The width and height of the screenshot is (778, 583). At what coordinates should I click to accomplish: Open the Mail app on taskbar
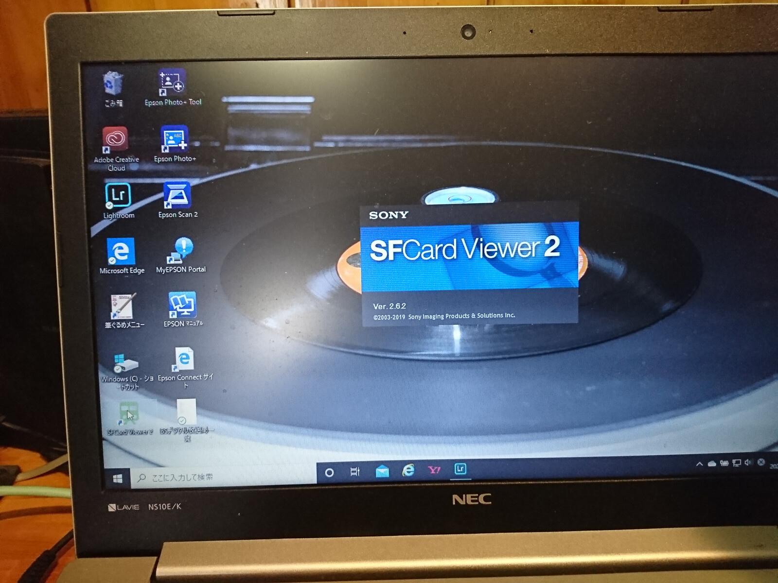pyautogui.click(x=382, y=471)
